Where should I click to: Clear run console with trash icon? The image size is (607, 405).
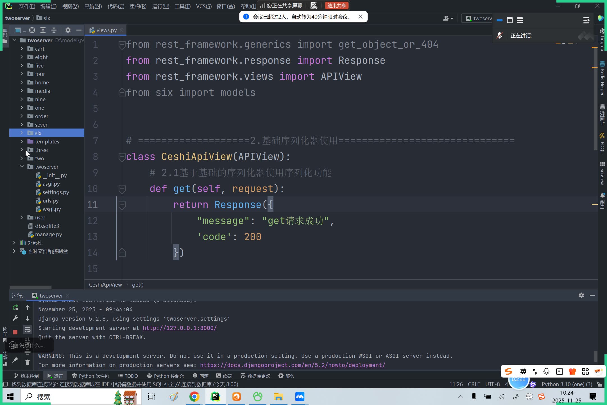(x=28, y=362)
